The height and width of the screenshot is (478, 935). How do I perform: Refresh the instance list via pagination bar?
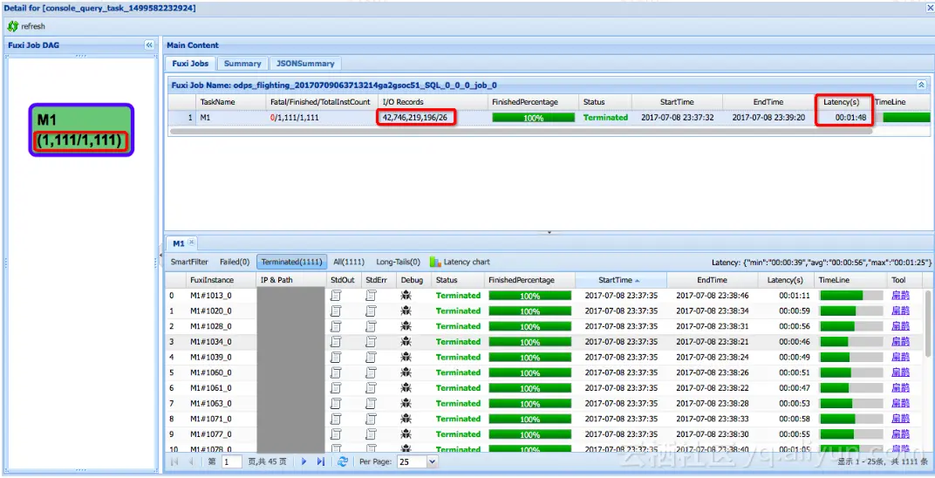(x=342, y=461)
